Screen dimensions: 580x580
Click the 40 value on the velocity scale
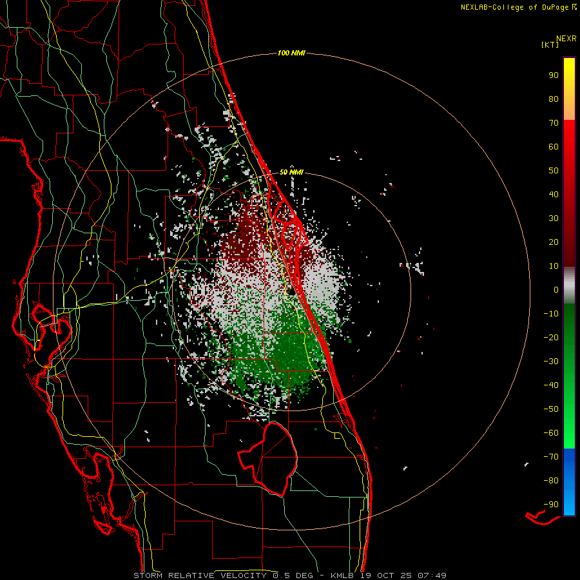tap(554, 194)
